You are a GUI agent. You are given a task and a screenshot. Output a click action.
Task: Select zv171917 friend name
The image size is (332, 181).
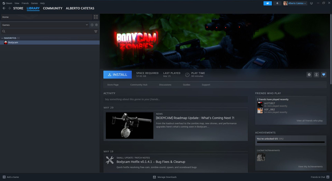[x=269, y=103]
